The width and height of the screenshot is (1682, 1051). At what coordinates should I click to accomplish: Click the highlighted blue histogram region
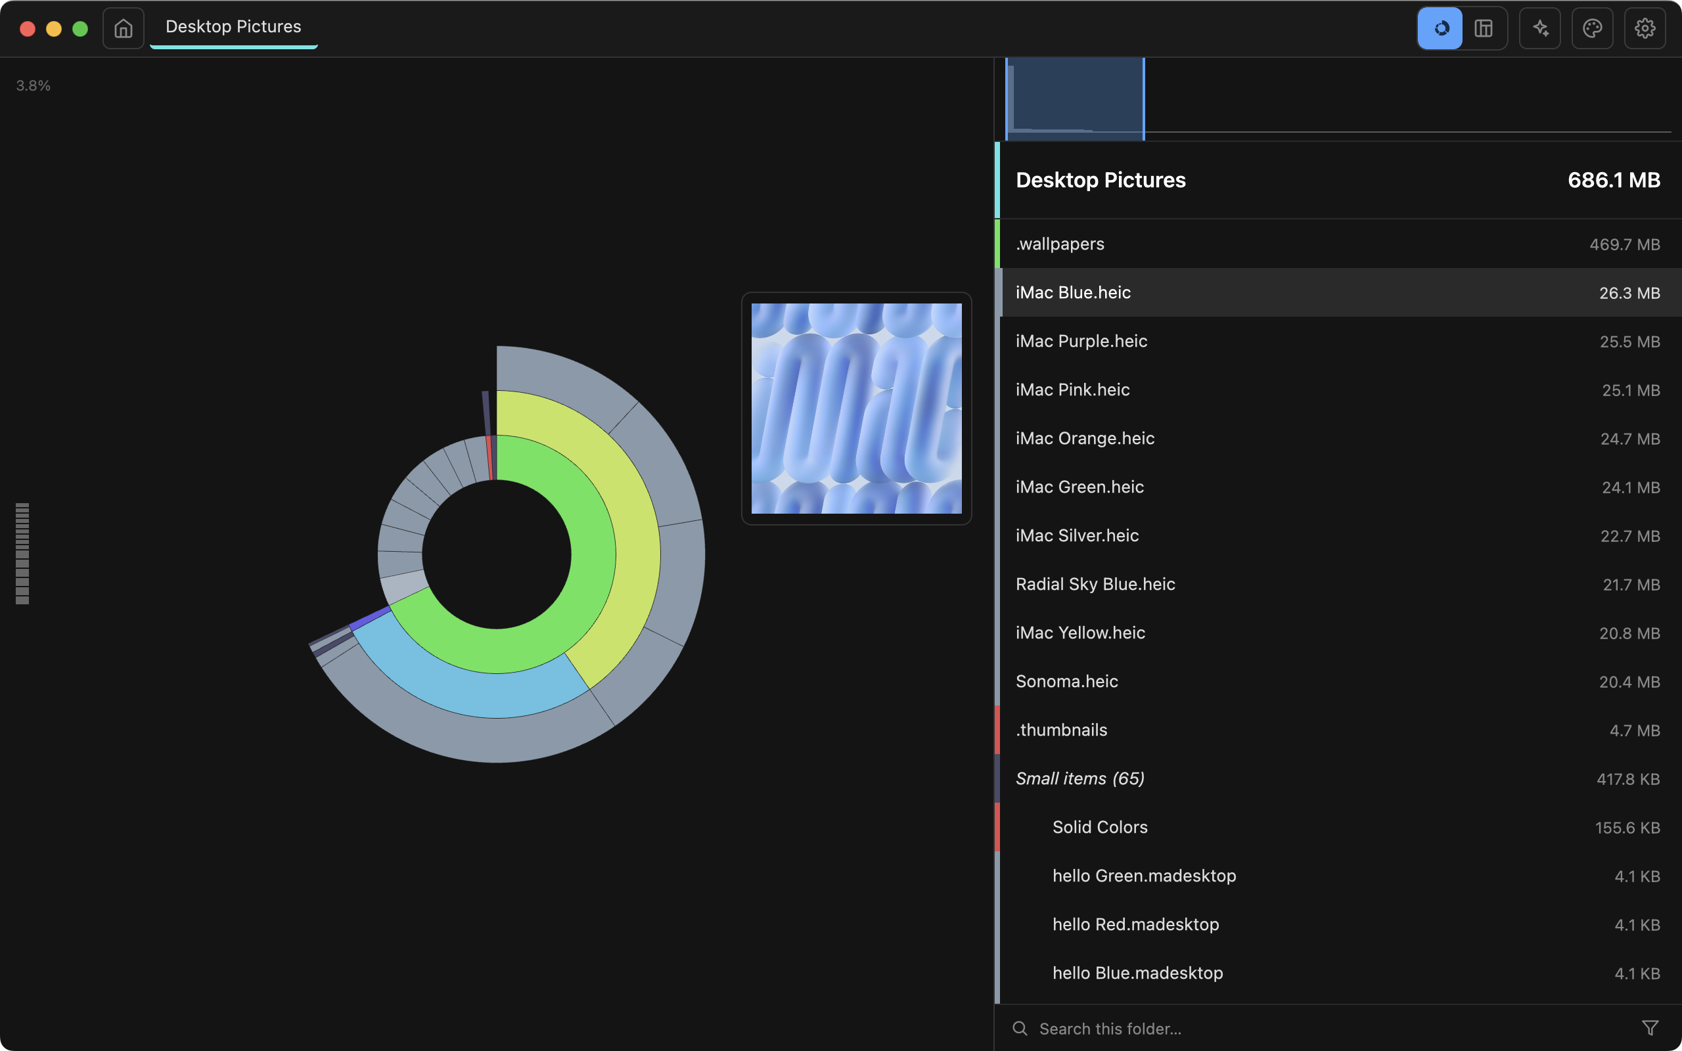click(x=1074, y=99)
